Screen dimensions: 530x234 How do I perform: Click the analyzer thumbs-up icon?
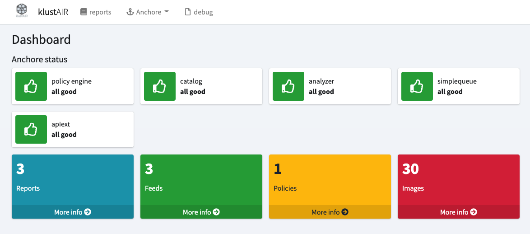[288, 86]
